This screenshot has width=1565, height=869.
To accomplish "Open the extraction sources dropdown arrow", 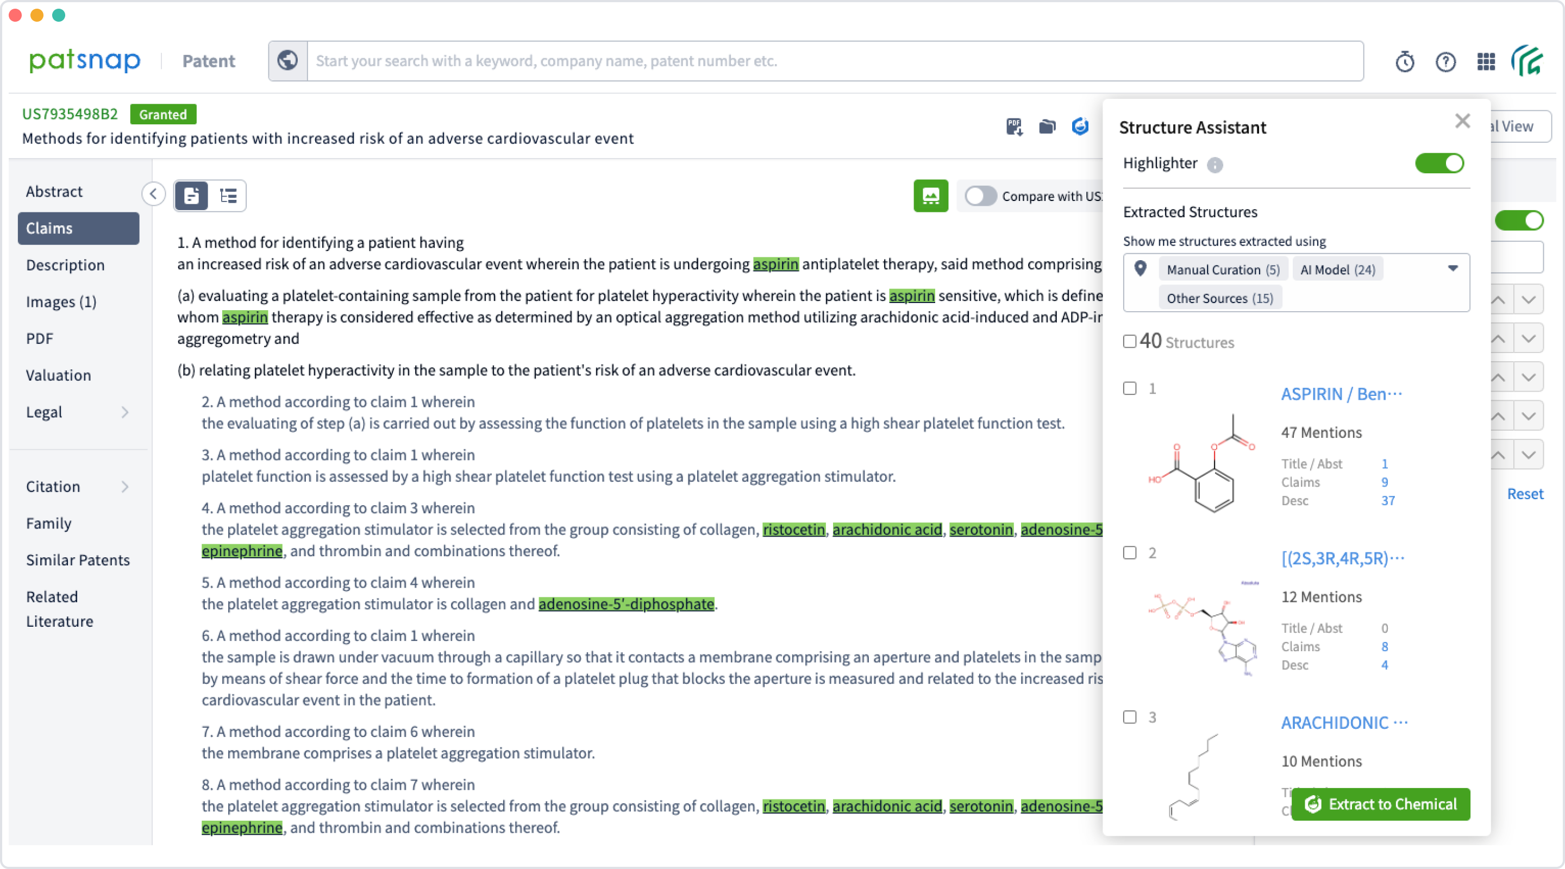I will coord(1453,268).
